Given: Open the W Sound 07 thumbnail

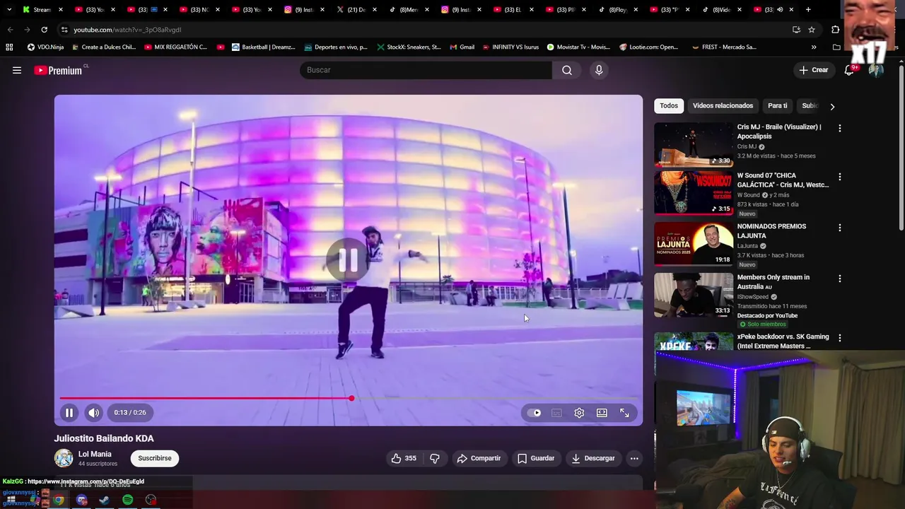Looking at the screenshot, I should tap(694, 193).
